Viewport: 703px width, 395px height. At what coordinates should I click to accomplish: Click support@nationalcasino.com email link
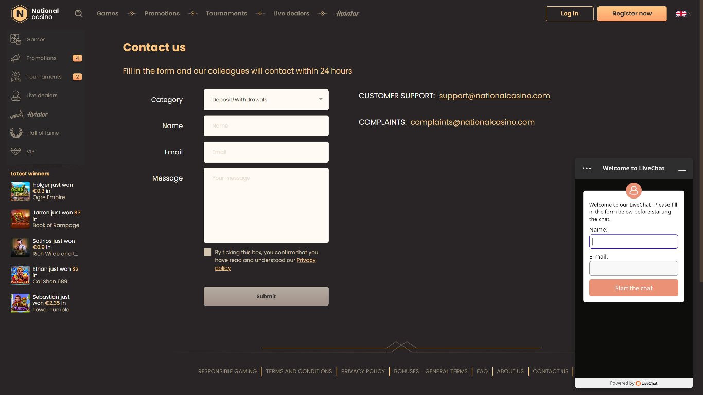pyautogui.click(x=494, y=96)
